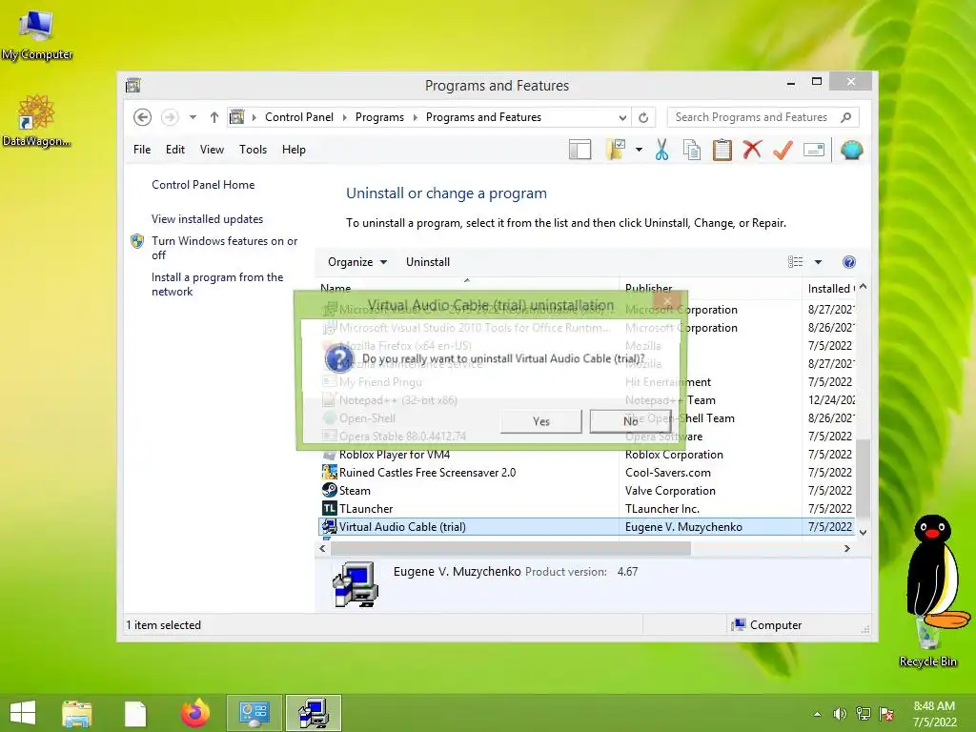Open the File menu
The width and height of the screenshot is (976, 732).
point(142,150)
